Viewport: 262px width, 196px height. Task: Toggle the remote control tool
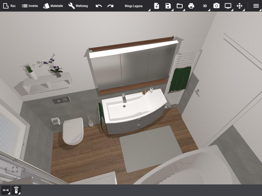[x=16, y=190]
